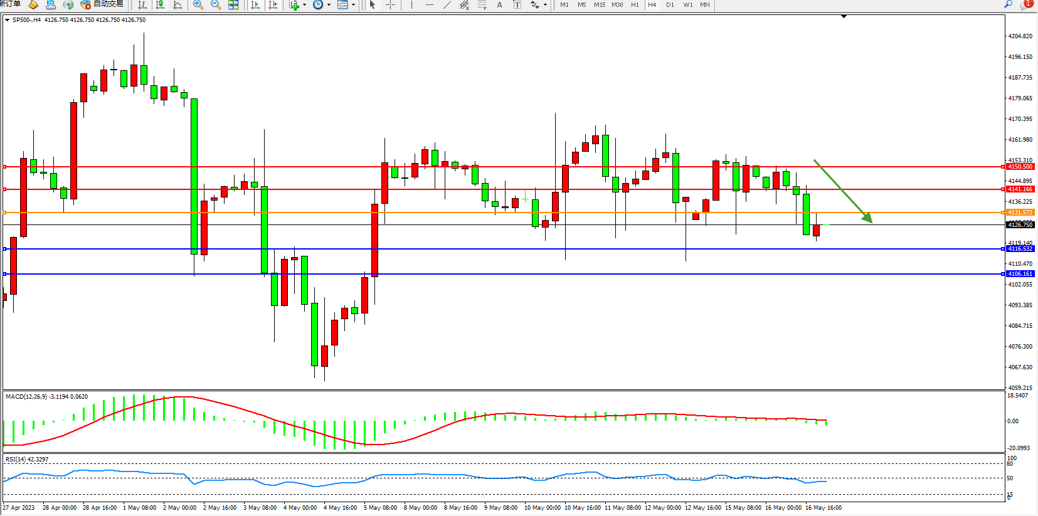The width and height of the screenshot is (1038, 516).
Task: Select the Fibonacci retracement tool
Action: (482, 5)
